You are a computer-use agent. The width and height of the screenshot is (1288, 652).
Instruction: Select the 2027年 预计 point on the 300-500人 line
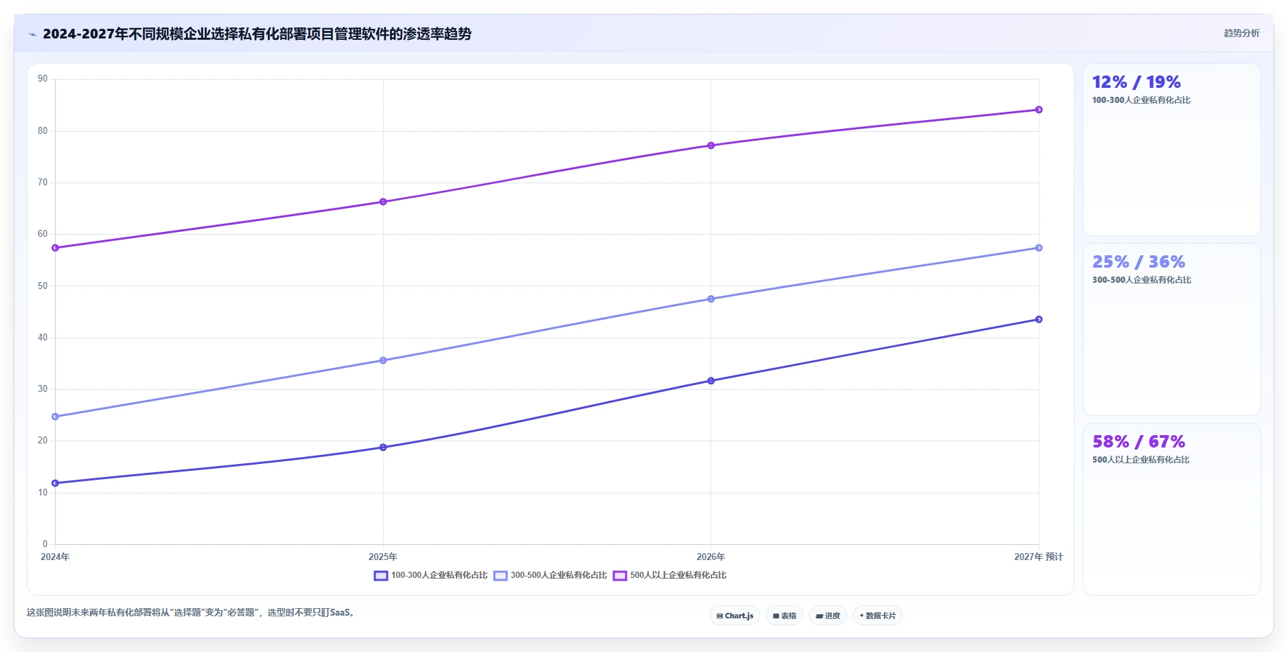click(x=1039, y=248)
